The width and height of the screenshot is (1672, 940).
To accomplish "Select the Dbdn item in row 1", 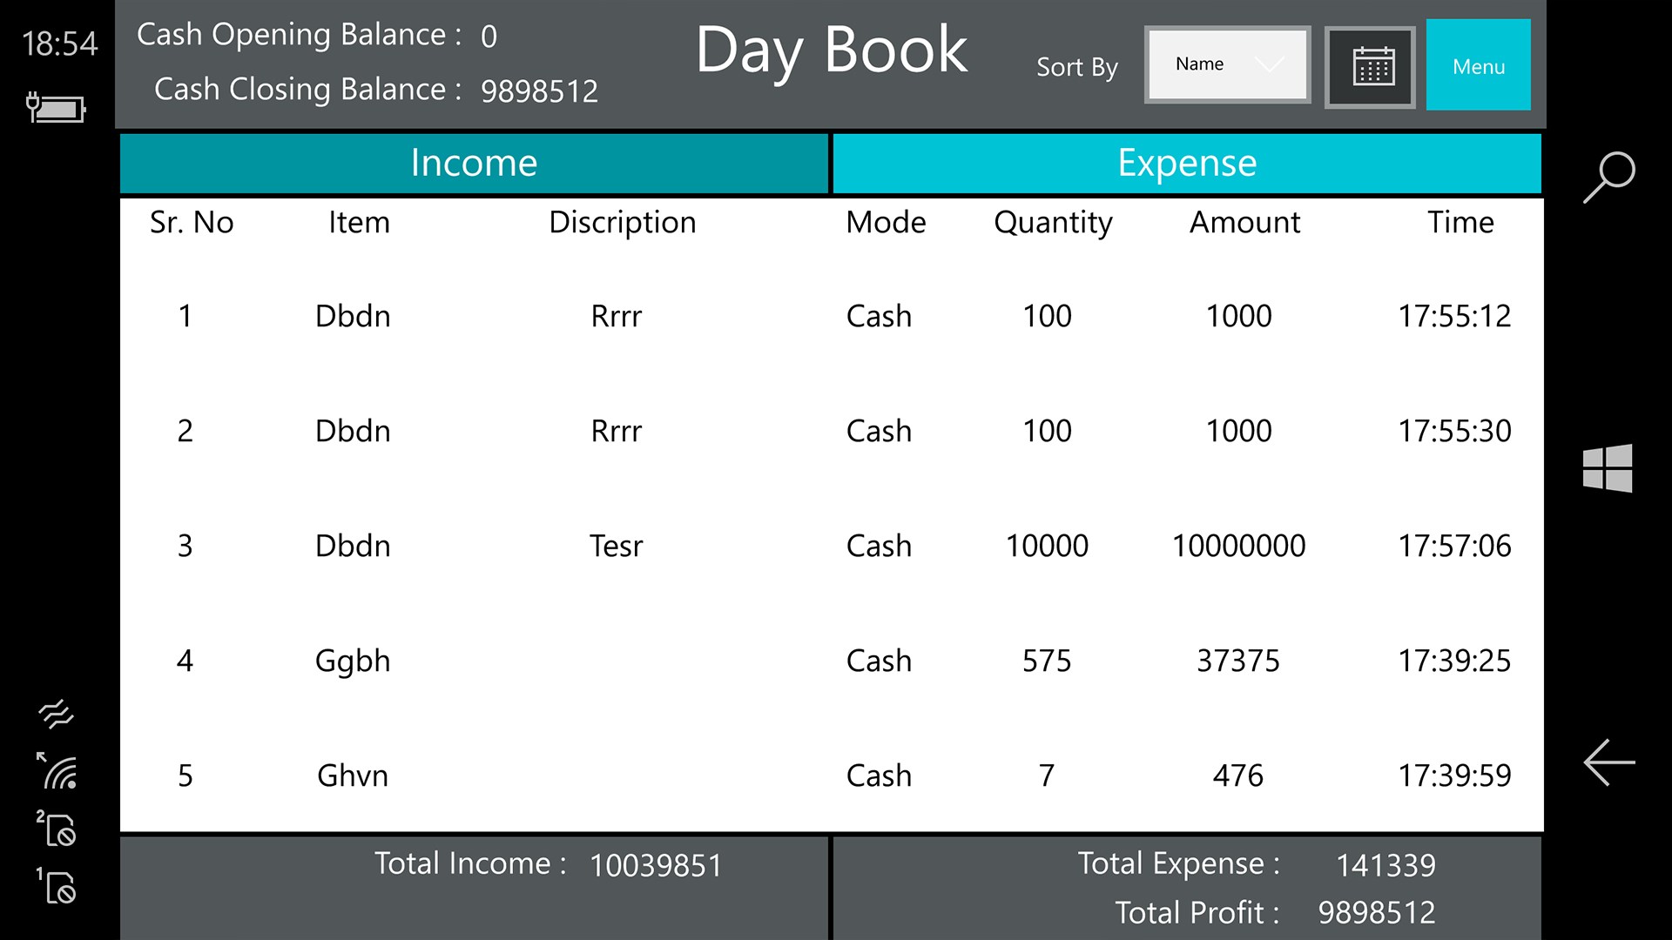I will 353,316.
